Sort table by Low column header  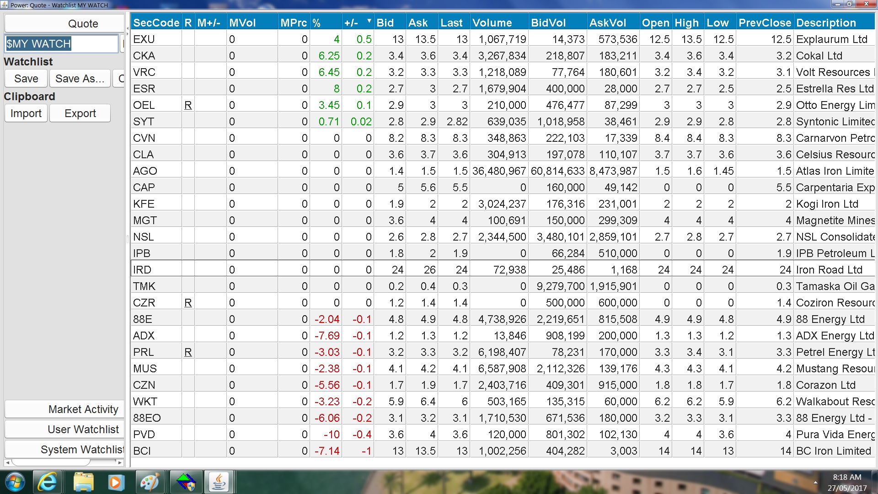click(720, 23)
